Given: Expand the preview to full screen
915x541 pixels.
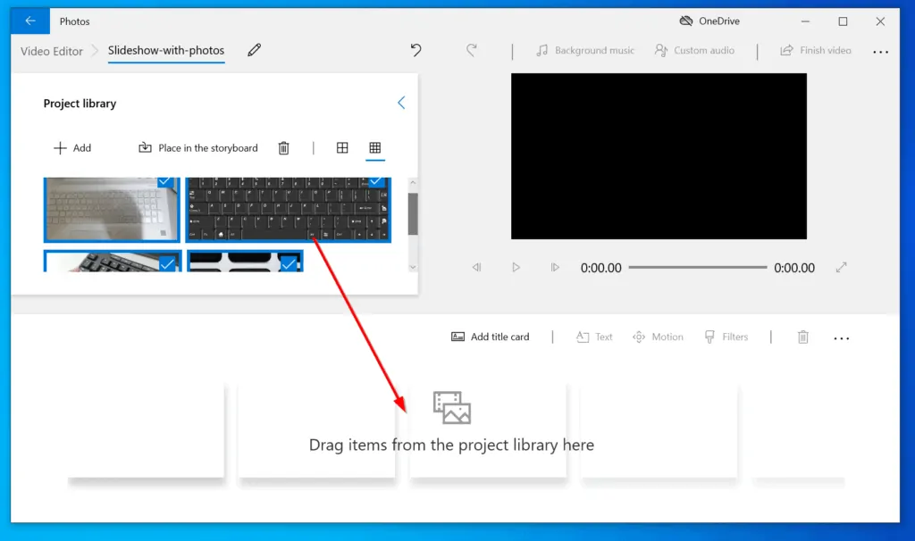Looking at the screenshot, I should click(841, 267).
